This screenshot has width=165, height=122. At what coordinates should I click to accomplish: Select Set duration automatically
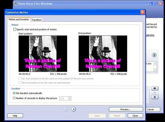pos(14,93)
